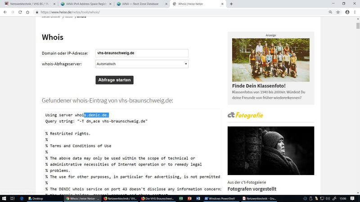Switch to Netzwerktechnik / VHS BS tab

click(x=29, y=4)
